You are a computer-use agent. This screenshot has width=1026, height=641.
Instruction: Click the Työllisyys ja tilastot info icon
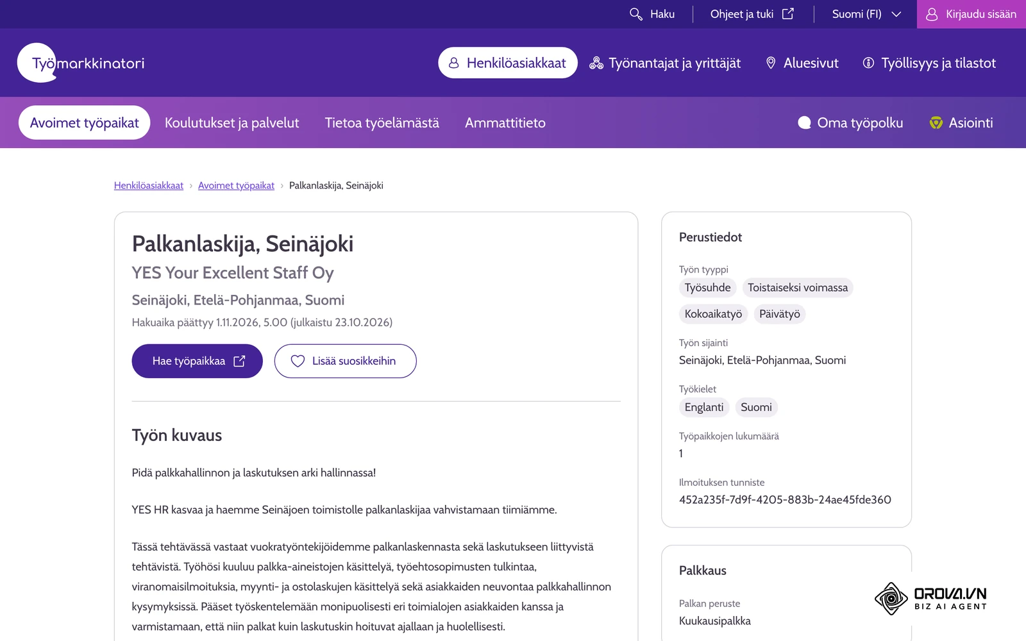pyautogui.click(x=868, y=63)
